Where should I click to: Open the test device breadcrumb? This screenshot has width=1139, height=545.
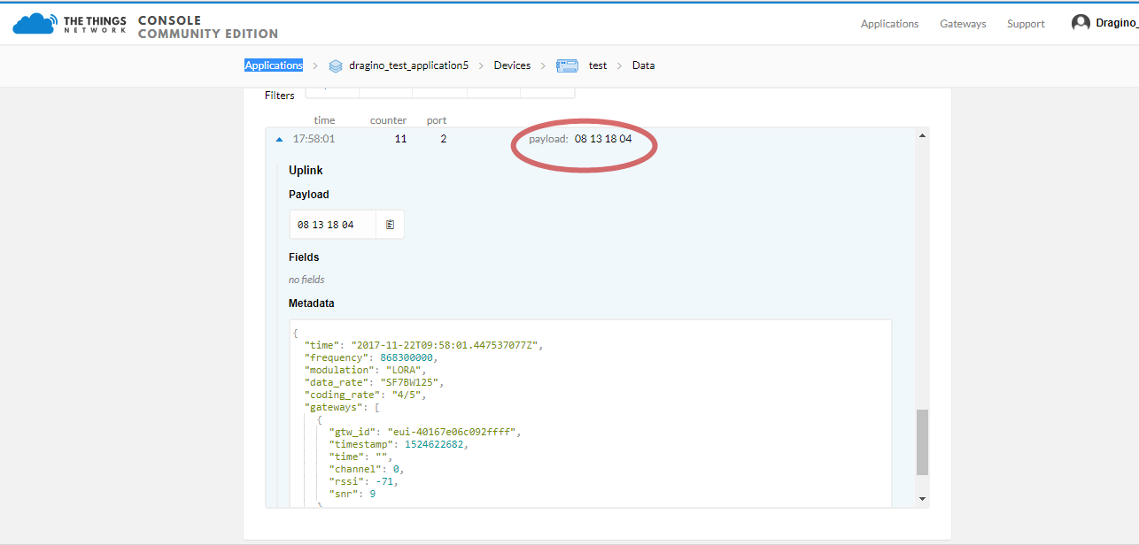tap(598, 65)
